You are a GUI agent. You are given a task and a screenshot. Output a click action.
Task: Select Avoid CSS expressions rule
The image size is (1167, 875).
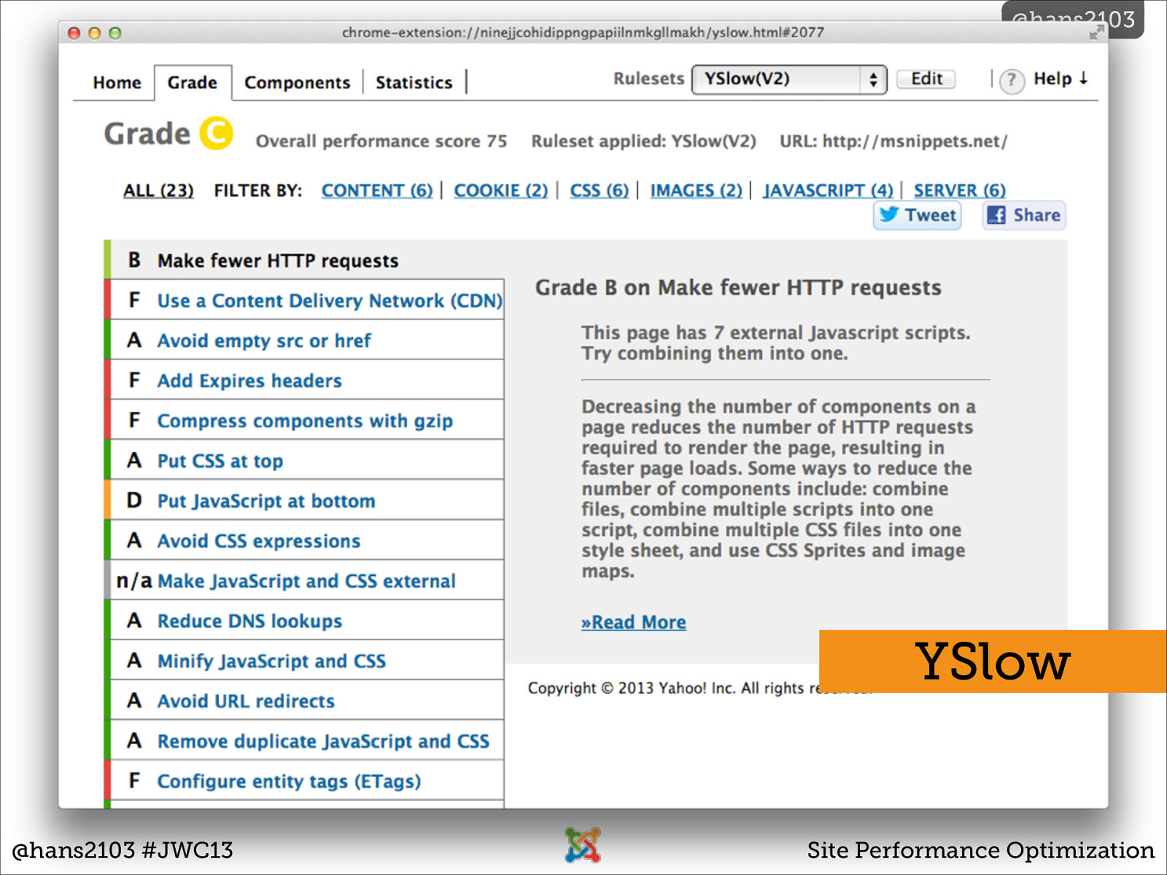304,540
